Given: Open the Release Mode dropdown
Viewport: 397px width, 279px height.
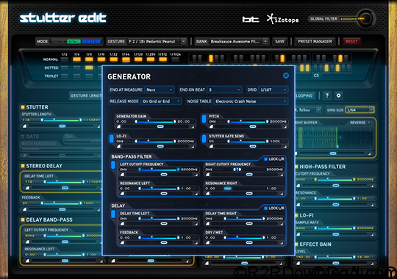Looking at the screenshot, I should [161, 101].
